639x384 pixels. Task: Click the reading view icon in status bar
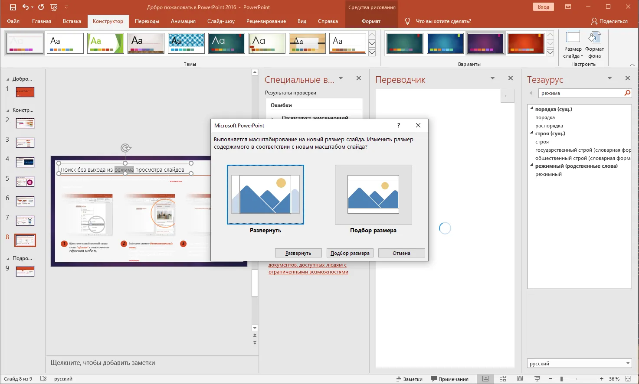point(520,379)
